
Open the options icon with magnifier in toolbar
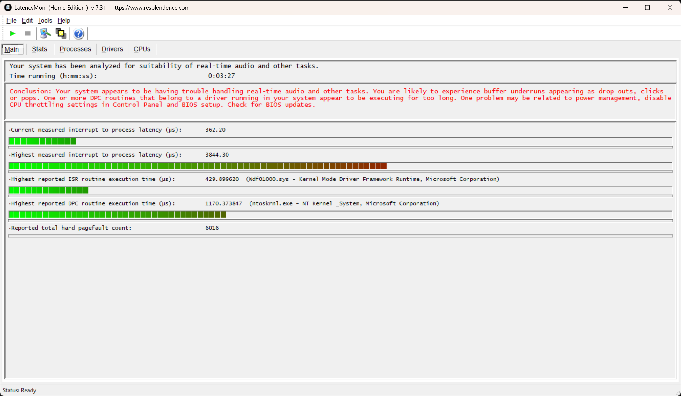point(46,33)
